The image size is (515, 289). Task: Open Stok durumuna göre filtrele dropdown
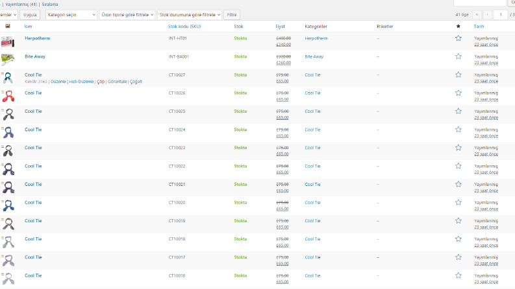coord(190,15)
